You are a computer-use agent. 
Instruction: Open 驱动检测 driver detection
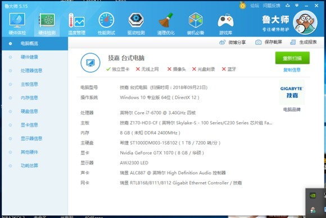pos(136,24)
